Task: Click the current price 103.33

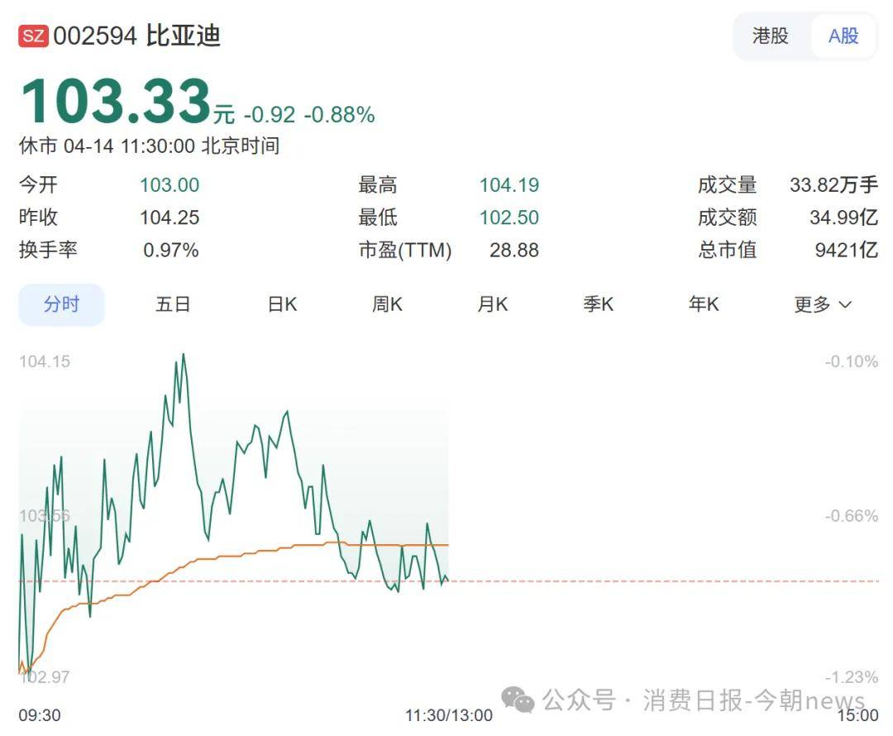Action: pyautogui.click(x=117, y=100)
